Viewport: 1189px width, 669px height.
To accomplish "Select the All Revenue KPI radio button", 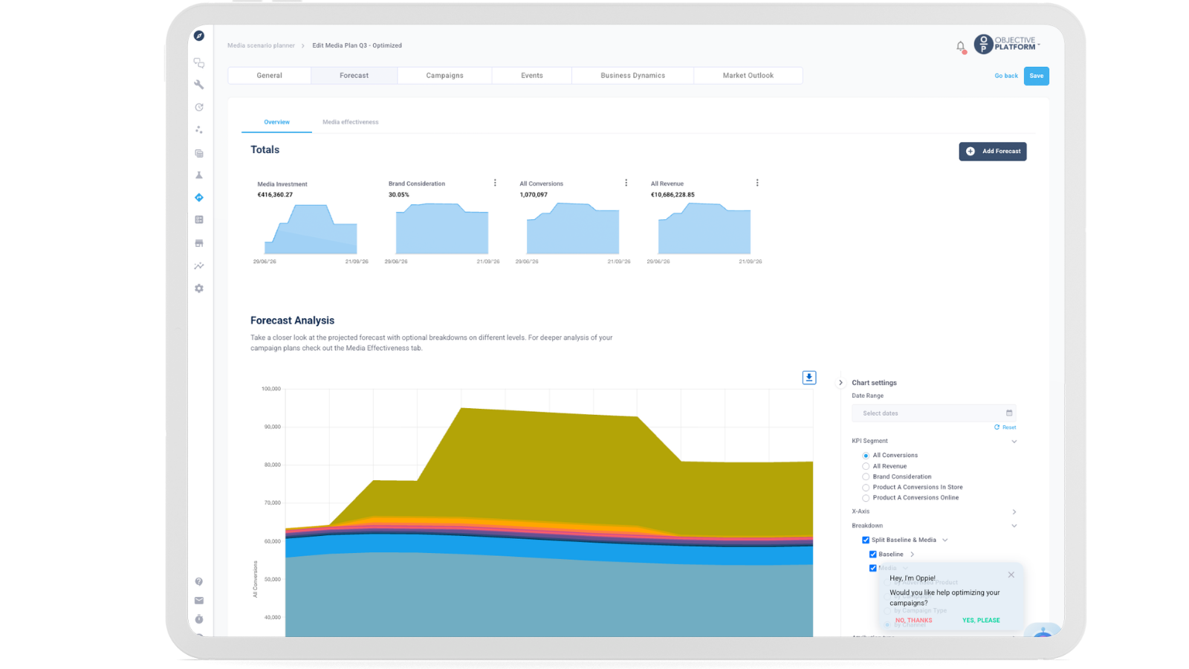I will [866, 466].
